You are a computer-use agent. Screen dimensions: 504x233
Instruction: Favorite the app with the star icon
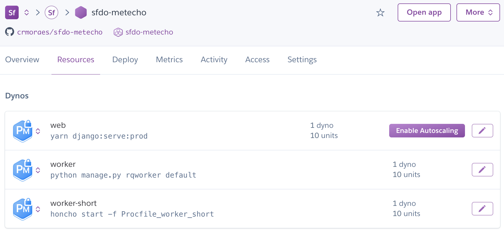point(380,12)
